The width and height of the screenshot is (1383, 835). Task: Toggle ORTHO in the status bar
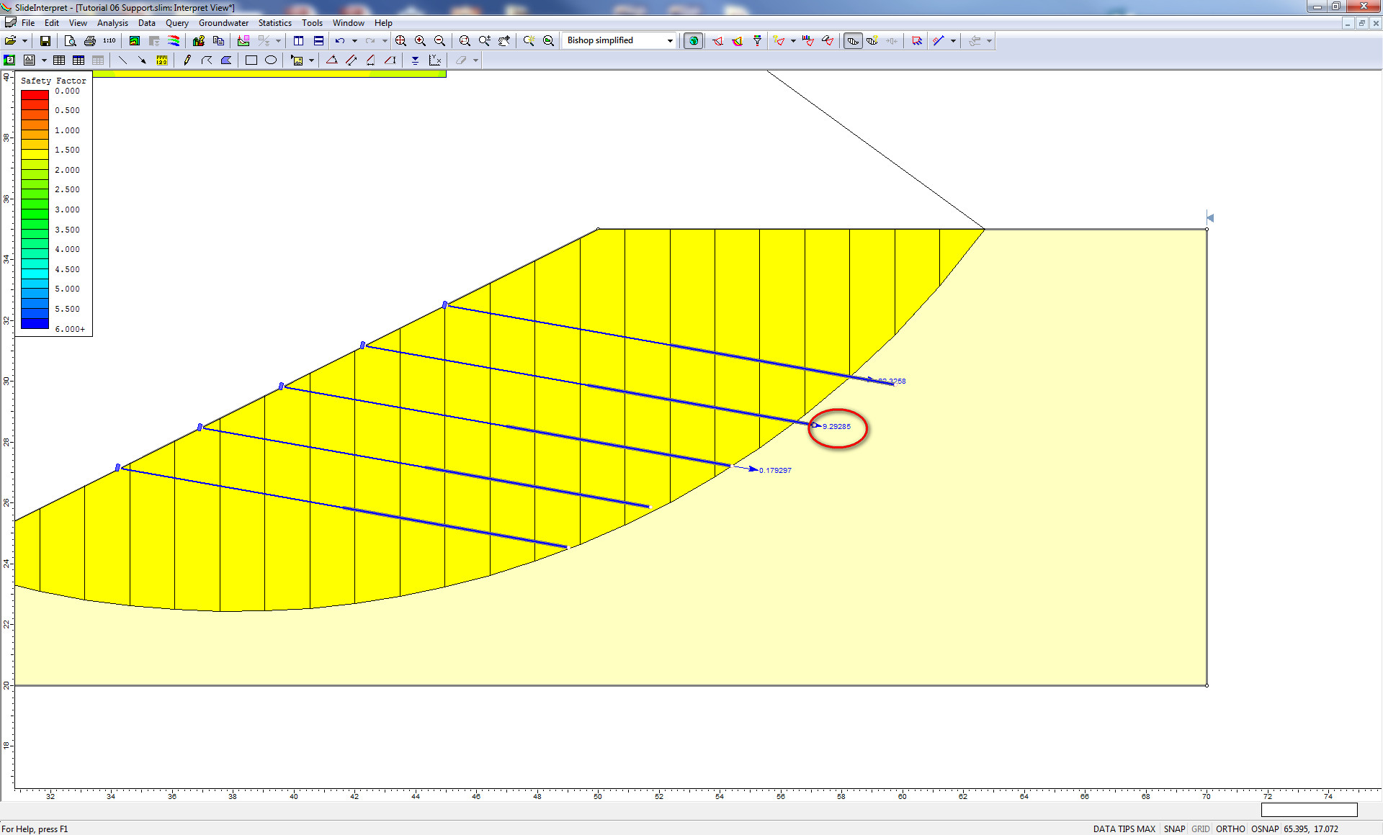[1230, 829]
